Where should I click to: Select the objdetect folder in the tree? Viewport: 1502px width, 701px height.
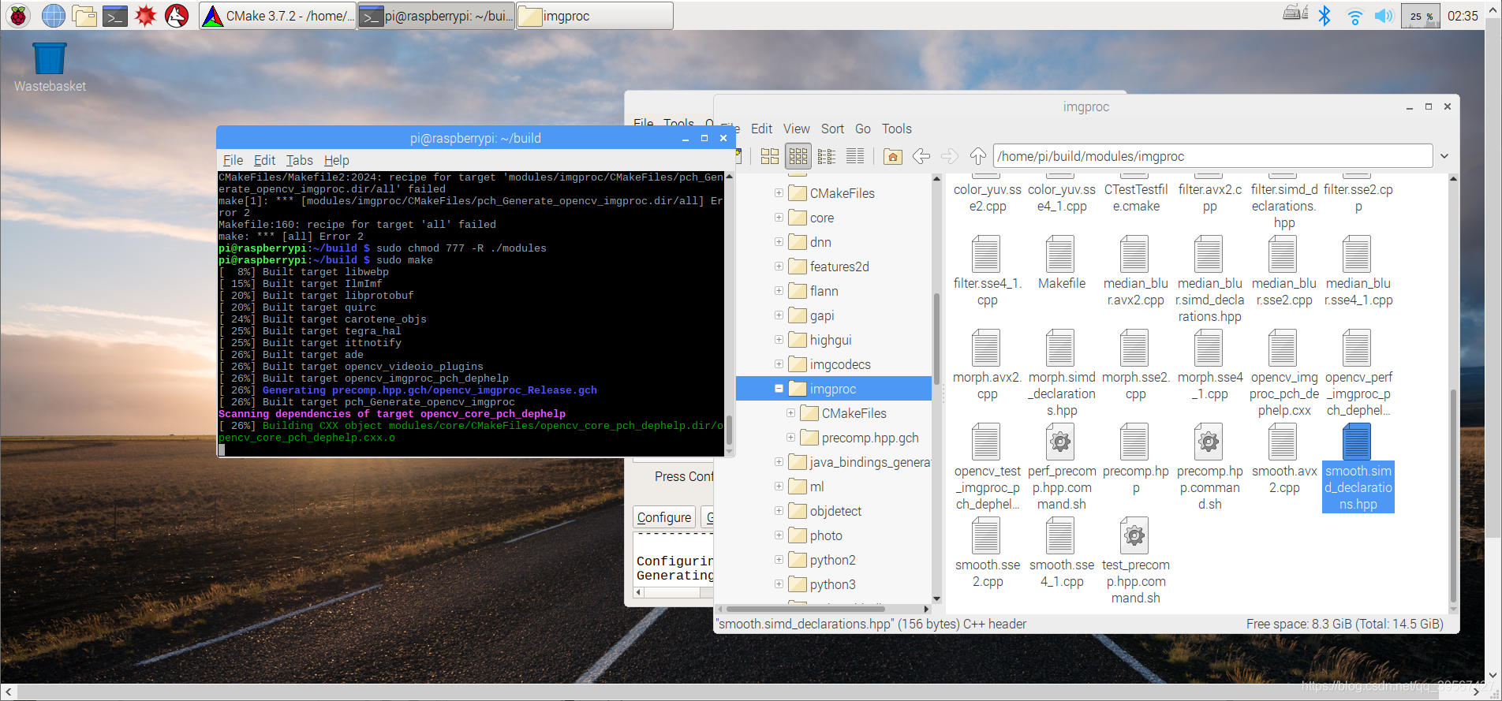pos(835,511)
